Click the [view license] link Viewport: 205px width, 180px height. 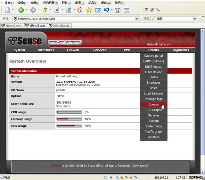point(140,166)
